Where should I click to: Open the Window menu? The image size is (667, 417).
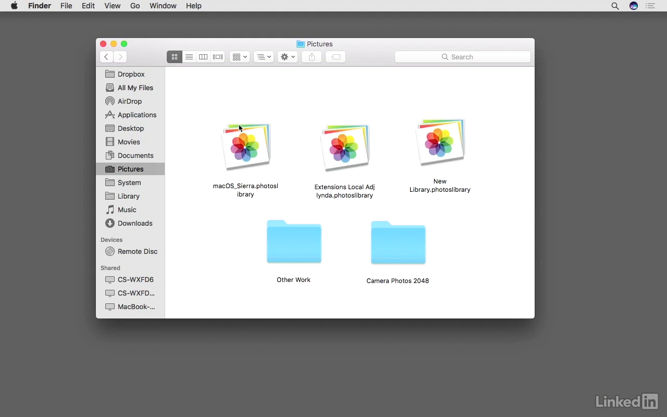point(163,6)
